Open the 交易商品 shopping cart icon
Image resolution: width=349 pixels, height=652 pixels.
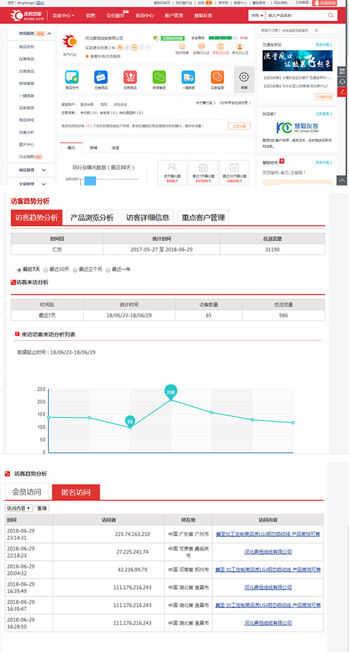[x=130, y=77]
